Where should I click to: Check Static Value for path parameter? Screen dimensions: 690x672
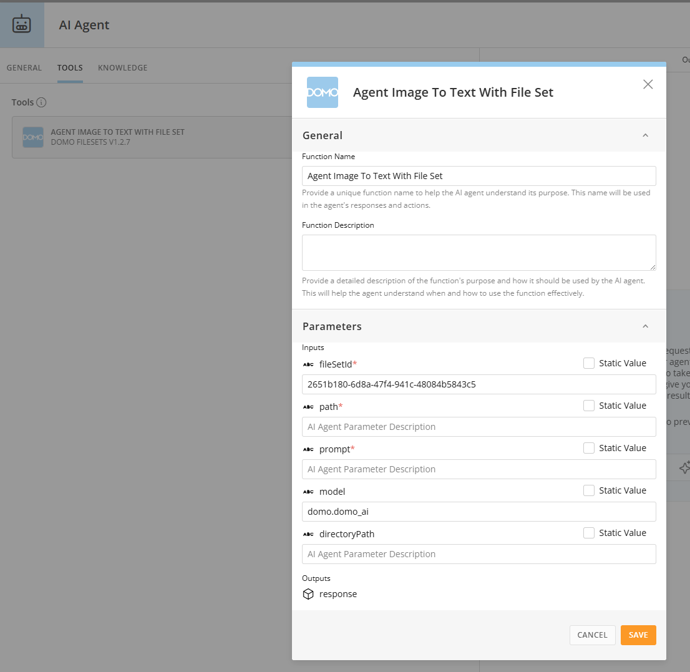point(589,406)
